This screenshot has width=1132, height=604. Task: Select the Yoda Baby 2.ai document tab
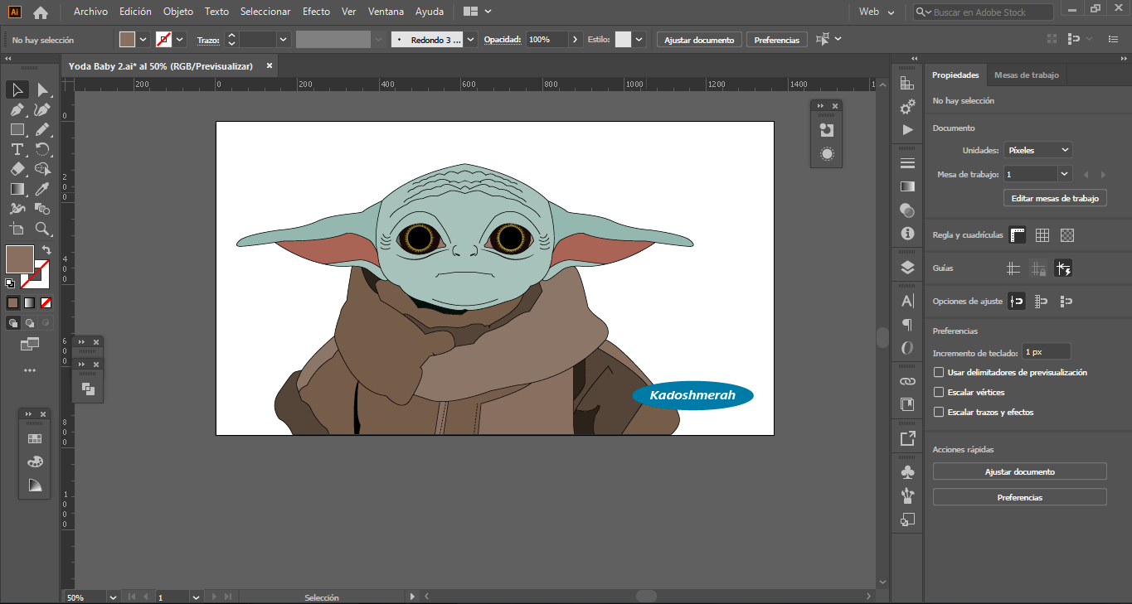161,65
